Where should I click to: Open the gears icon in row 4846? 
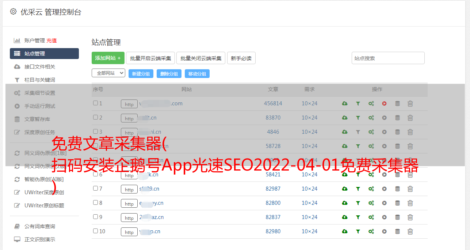pos(371,132)
